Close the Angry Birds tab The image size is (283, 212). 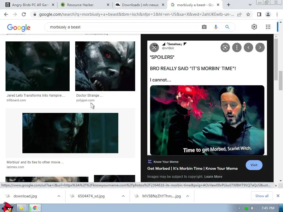coord(53,5)
